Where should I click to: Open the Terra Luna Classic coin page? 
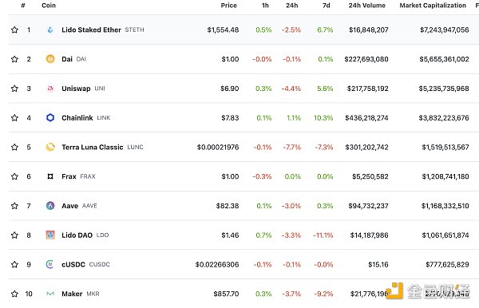93,147
